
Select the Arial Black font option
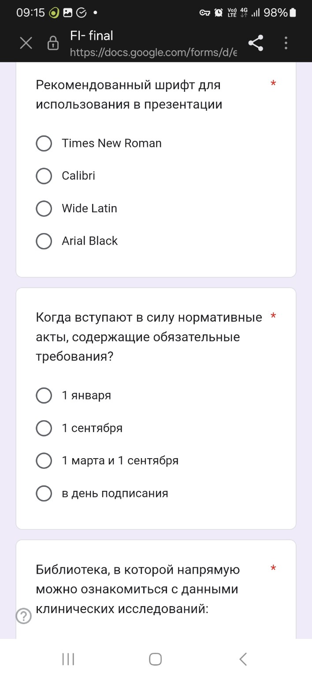(44, 241)
